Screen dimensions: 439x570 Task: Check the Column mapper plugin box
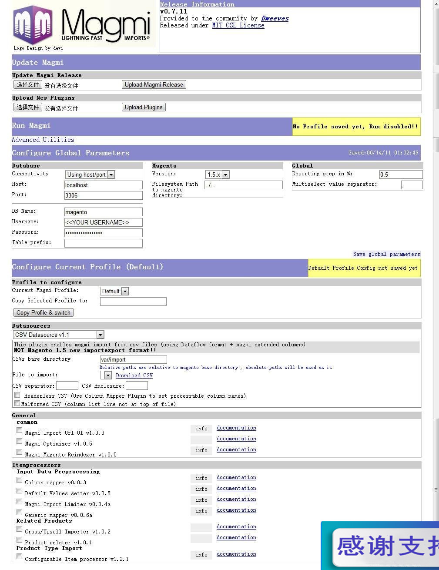point(20,480)
